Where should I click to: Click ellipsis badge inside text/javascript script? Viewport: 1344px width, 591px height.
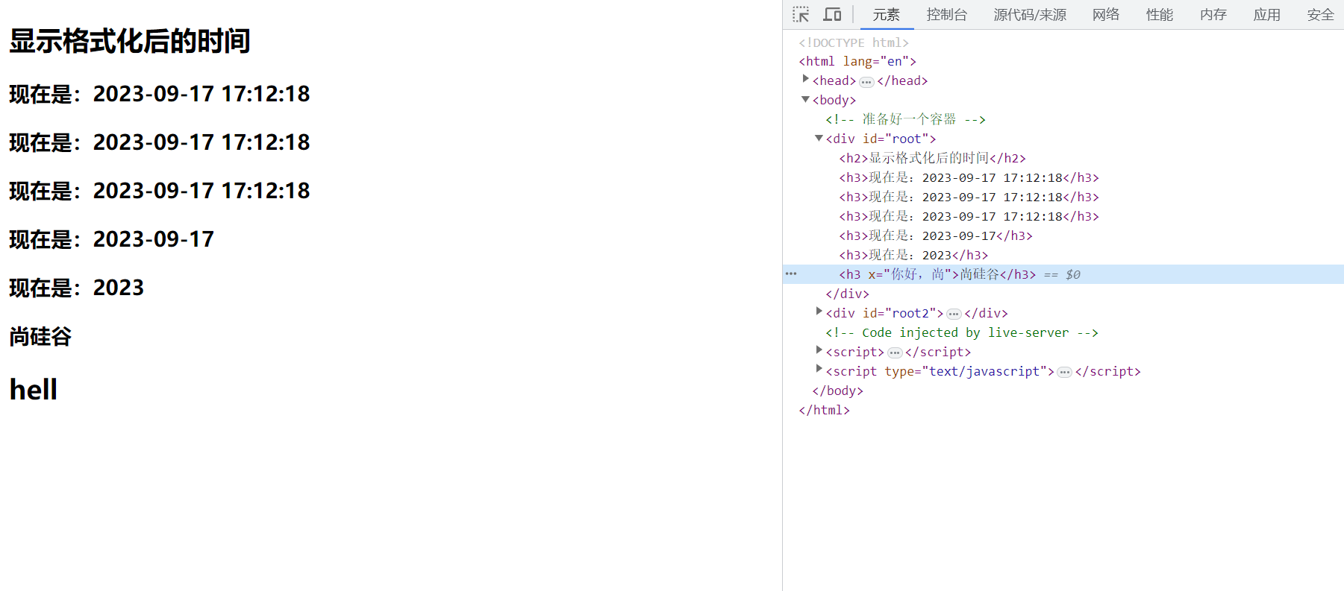(x=1065, y=373)
